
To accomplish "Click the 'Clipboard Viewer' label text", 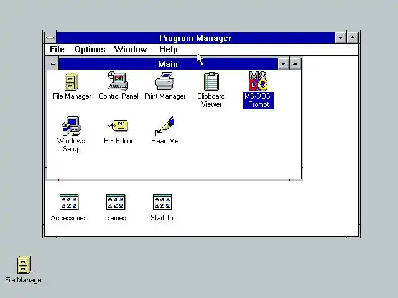I will 211,100.
